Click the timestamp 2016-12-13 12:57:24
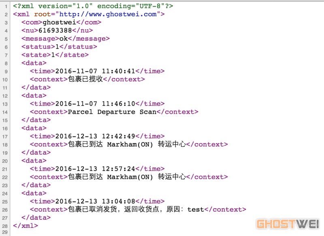 [95, 169]
